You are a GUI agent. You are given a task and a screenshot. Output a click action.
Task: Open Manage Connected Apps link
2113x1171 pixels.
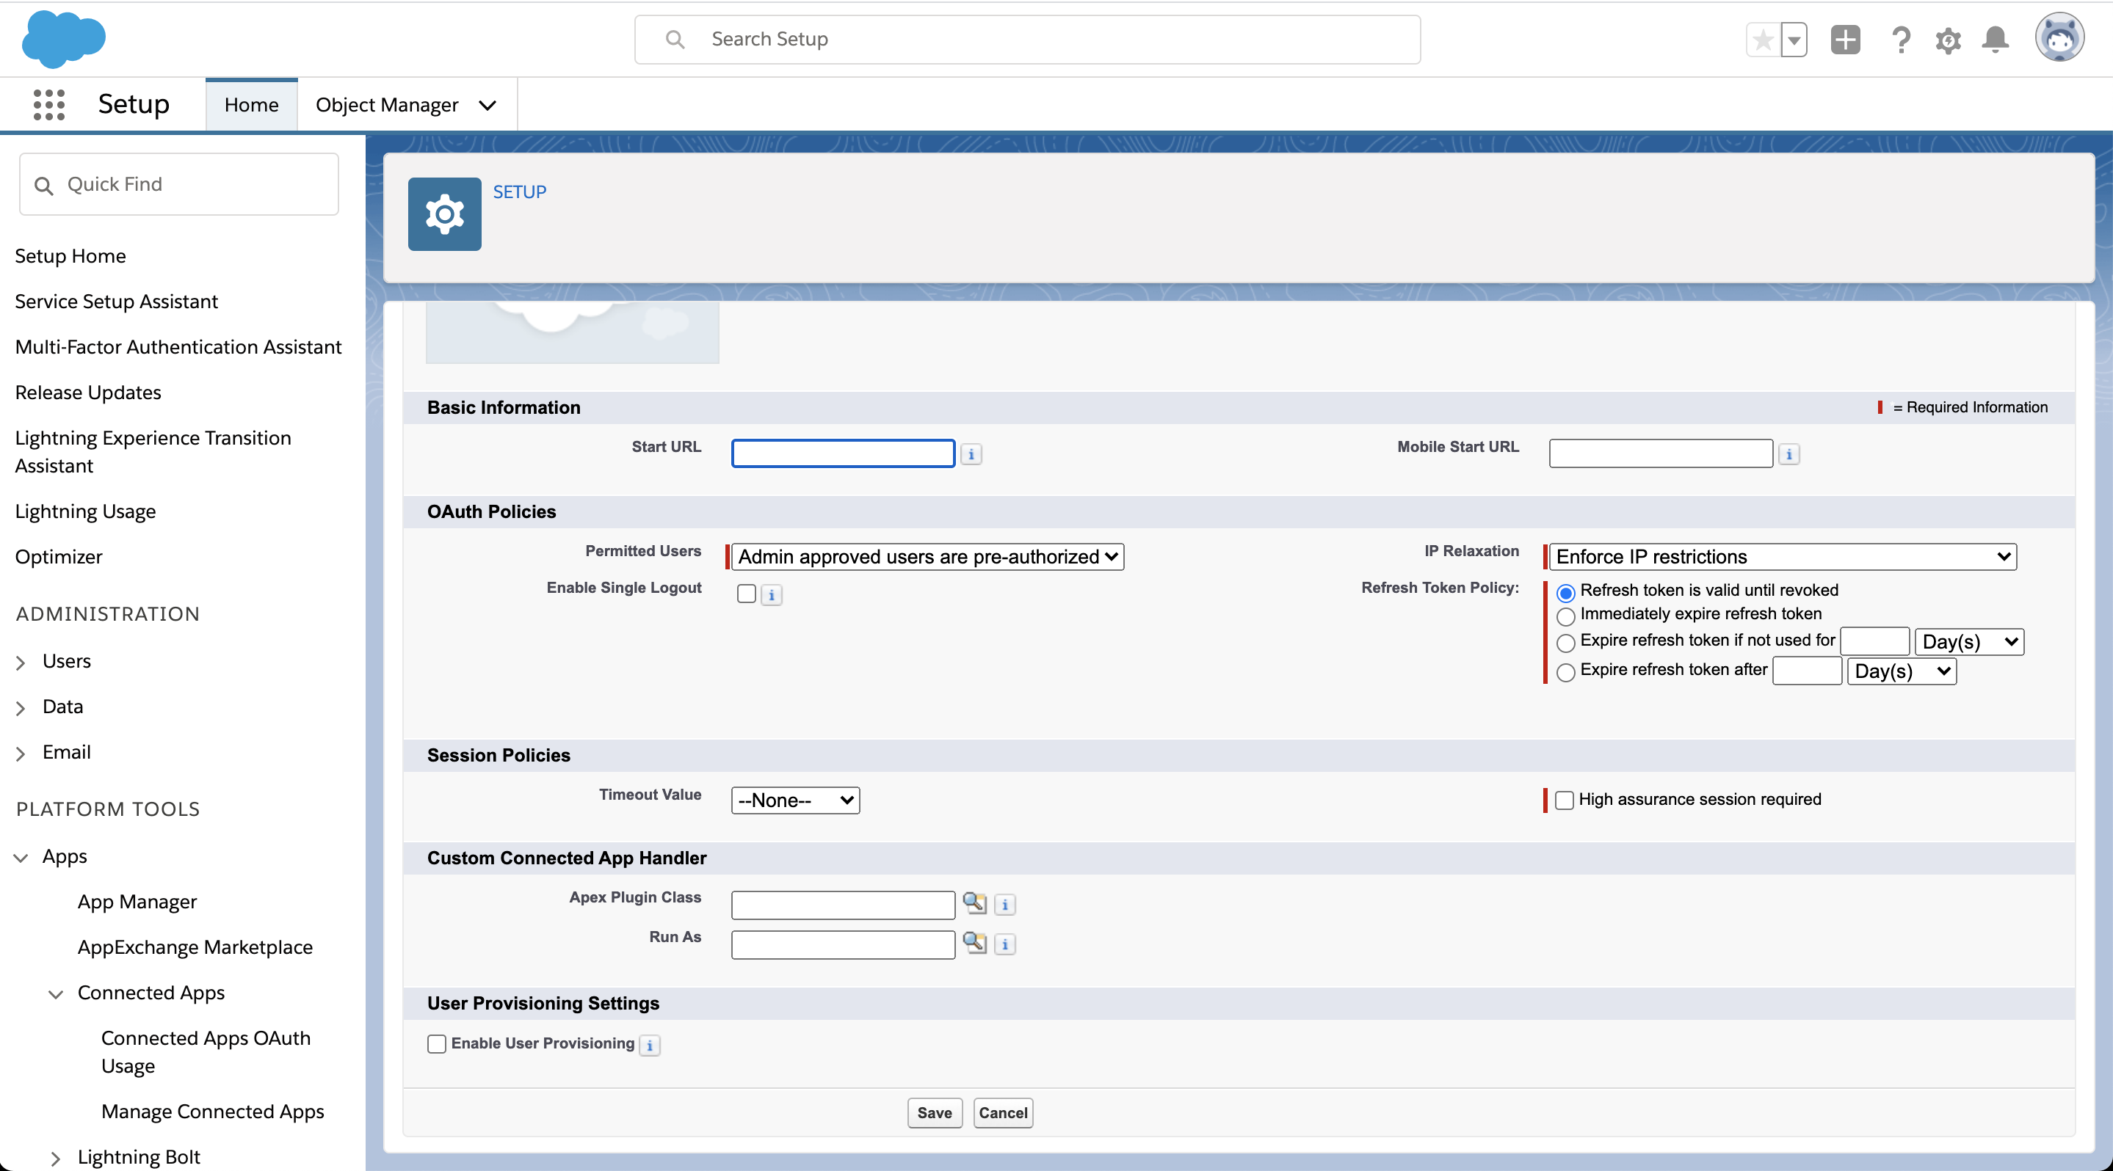click(212, 1111)
